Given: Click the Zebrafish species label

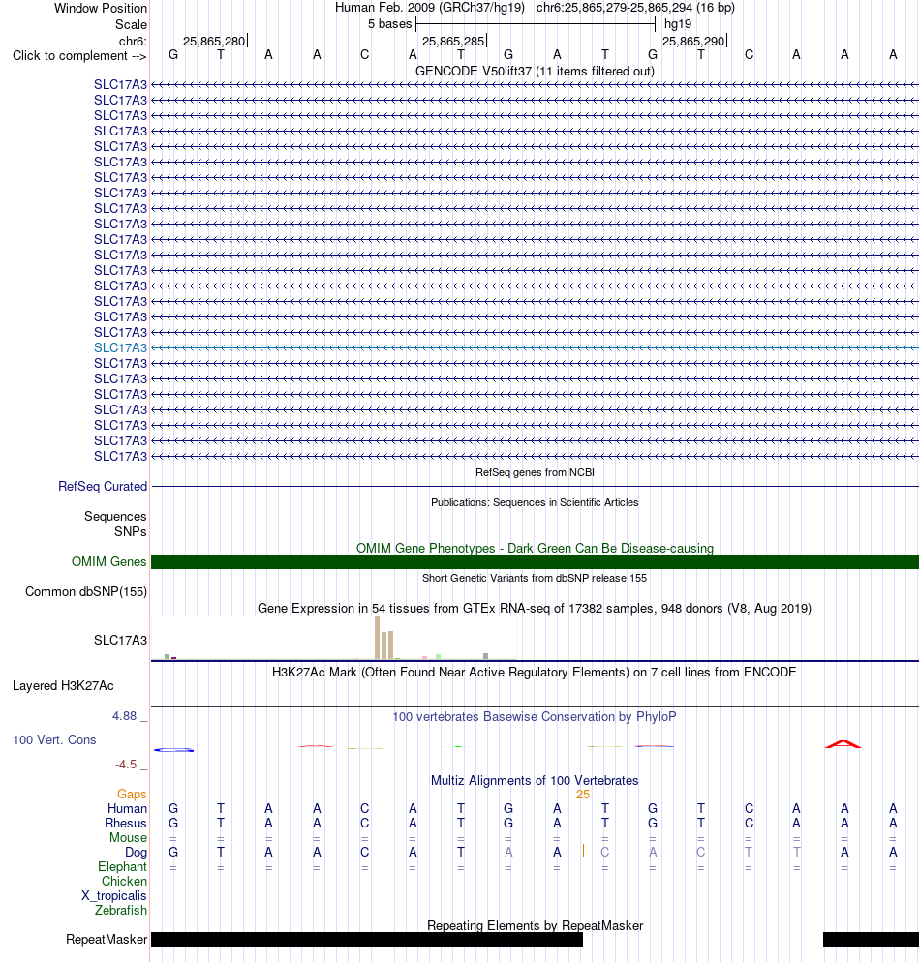Looking at the screenshot, I should 121,911.
